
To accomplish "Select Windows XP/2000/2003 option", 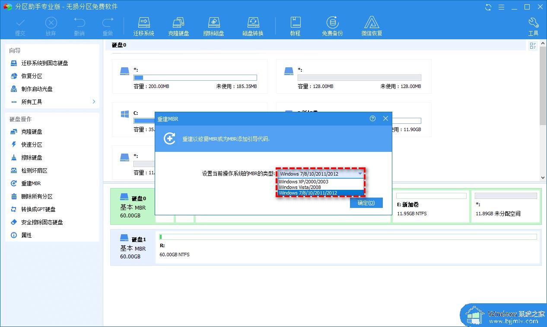I will point(321,182).
